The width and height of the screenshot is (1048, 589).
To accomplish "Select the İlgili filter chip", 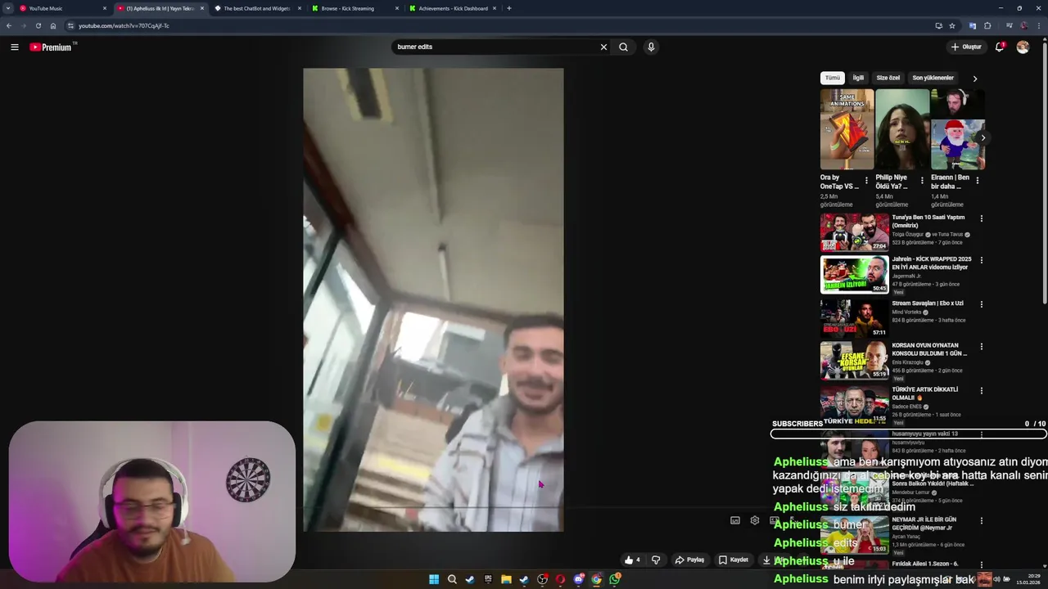I will pyautogui.click(x=858, y=78).
